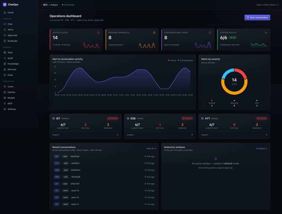Click the Settings gear icon
This screenshot has width=282, height=214.
click(5, 109)
